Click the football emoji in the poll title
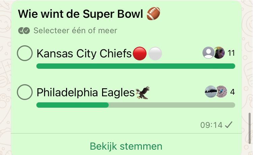The image size is (253, 155). pos(154,14)
